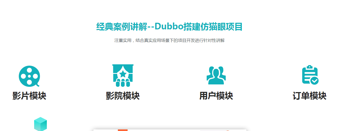The image size is (353, 131).
Task: Click the heading 经典案例讲解--Dubbo搭建仿猫眼项目
Action: 169,27
